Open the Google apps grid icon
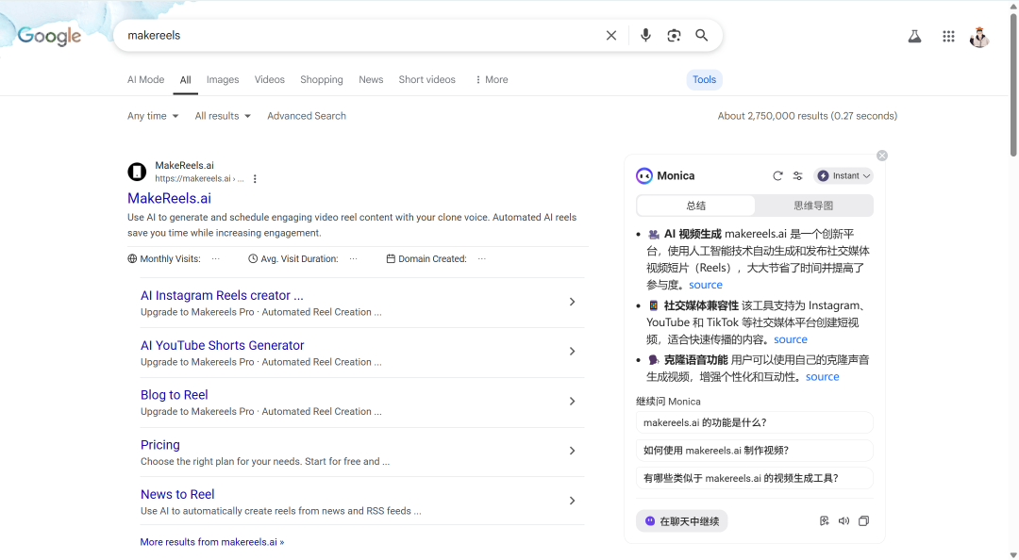Screen dimensions: 1019x560 [x=948, y=37]
